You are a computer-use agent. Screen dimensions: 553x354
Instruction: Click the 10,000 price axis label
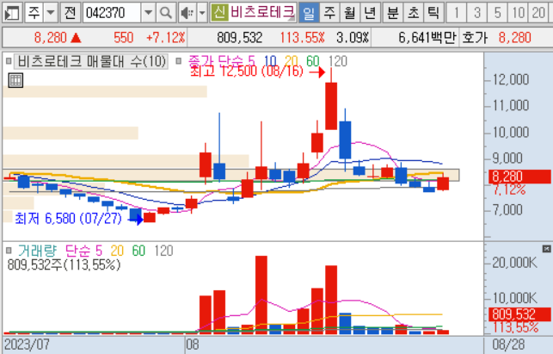(x=511, y=133)
